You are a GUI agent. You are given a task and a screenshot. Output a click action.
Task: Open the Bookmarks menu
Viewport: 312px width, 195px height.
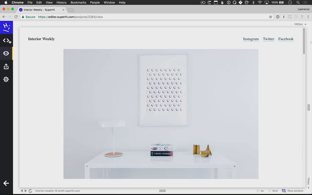[x=78, y=3]
